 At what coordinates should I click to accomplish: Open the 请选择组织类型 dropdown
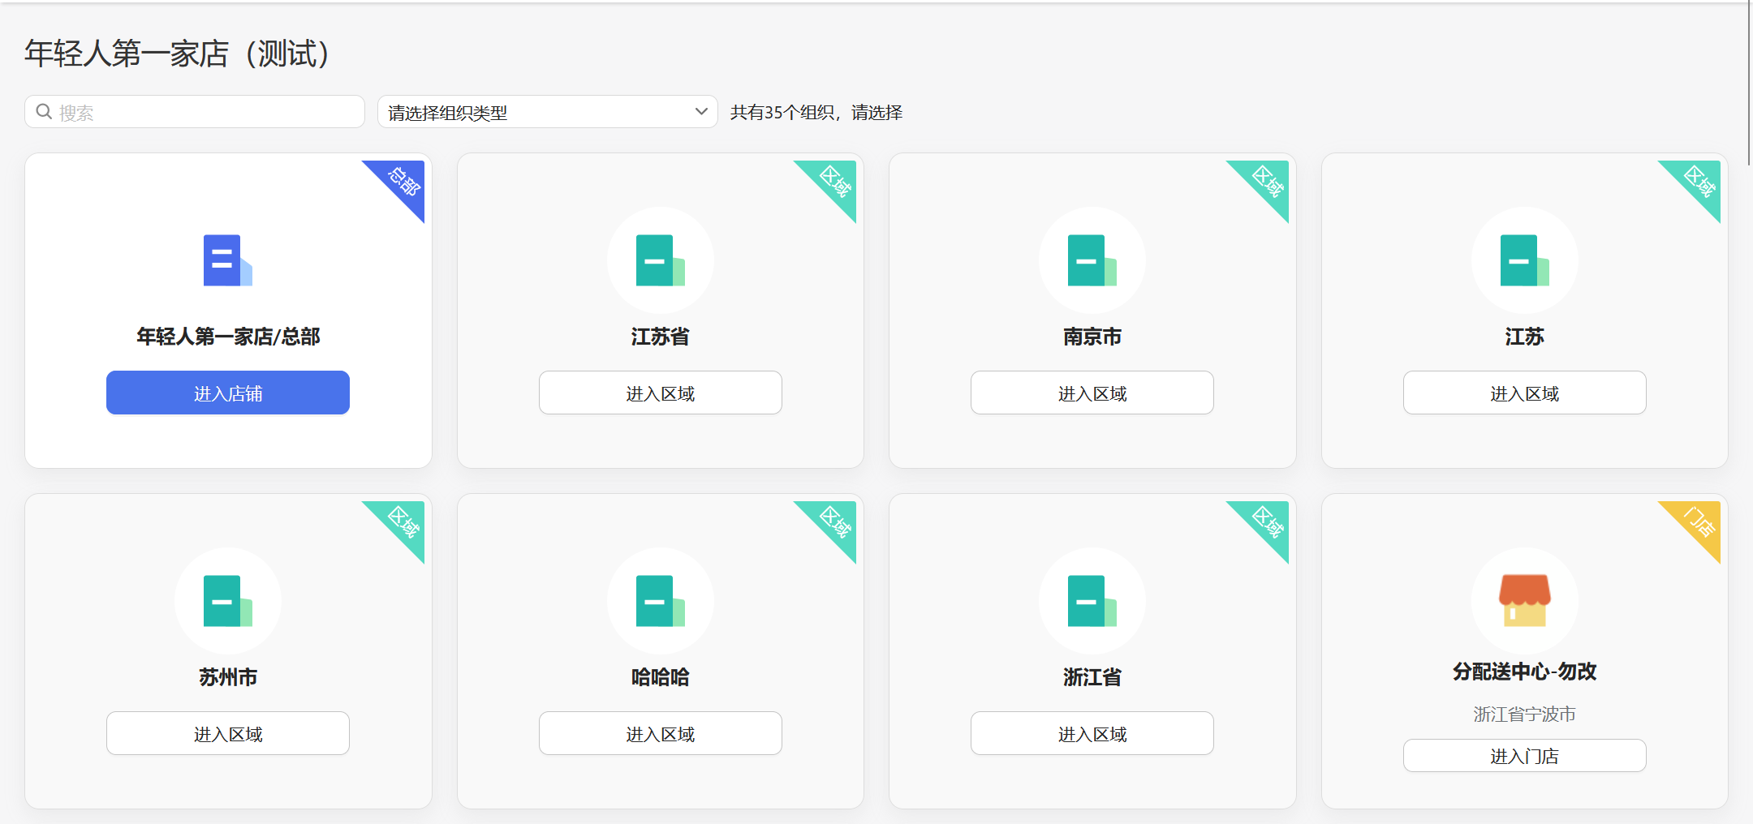(548, 112)
